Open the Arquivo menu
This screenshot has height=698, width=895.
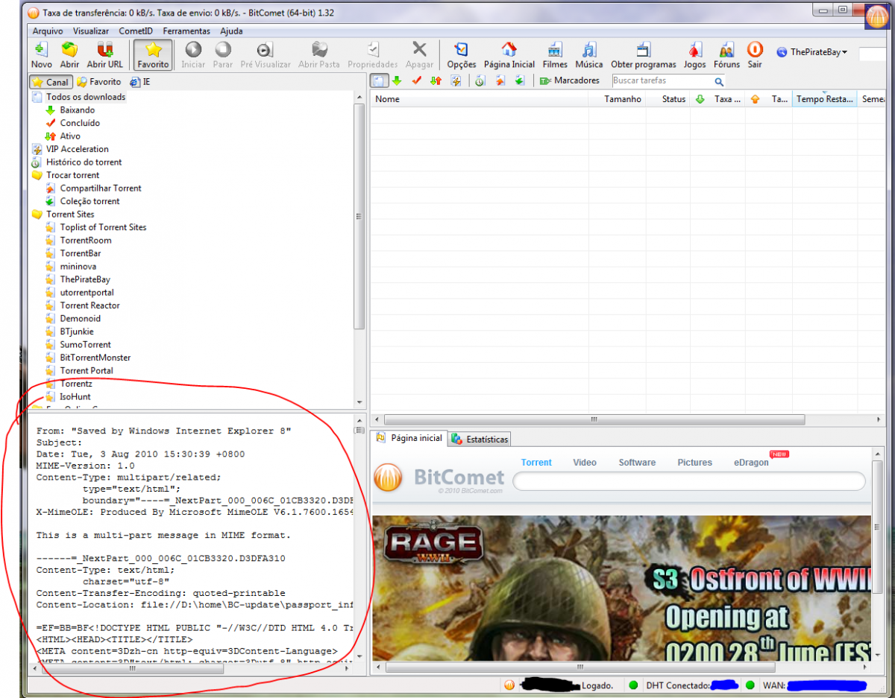(x=48, y=31)
